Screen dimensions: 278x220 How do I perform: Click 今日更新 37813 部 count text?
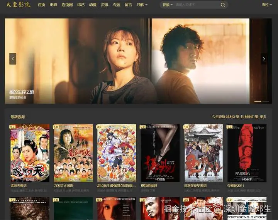coord(225,117)
